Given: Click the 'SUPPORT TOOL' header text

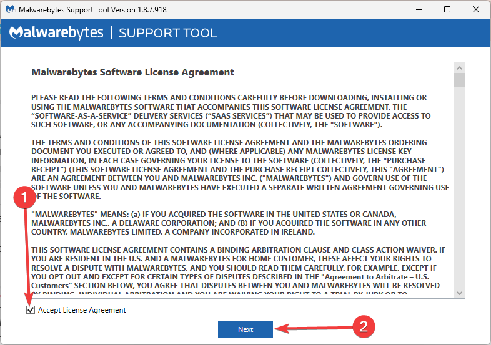Looking at the screenshot, I should pos(167,33).
